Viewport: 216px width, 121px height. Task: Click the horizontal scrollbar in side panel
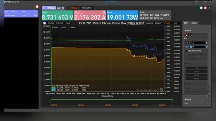[x=196, y=96]
